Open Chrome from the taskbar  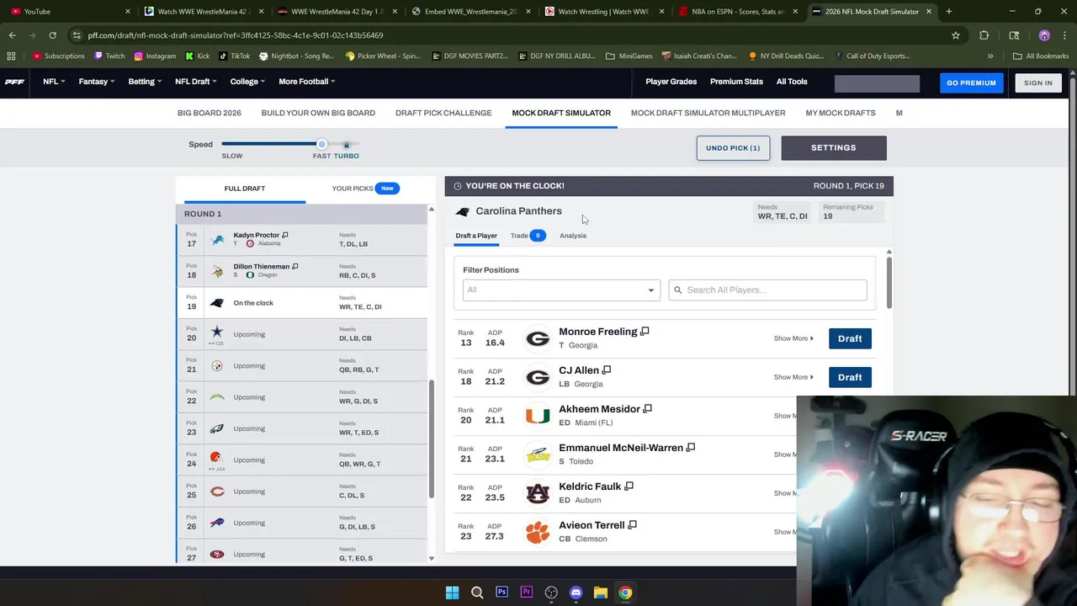click(625, 593)
